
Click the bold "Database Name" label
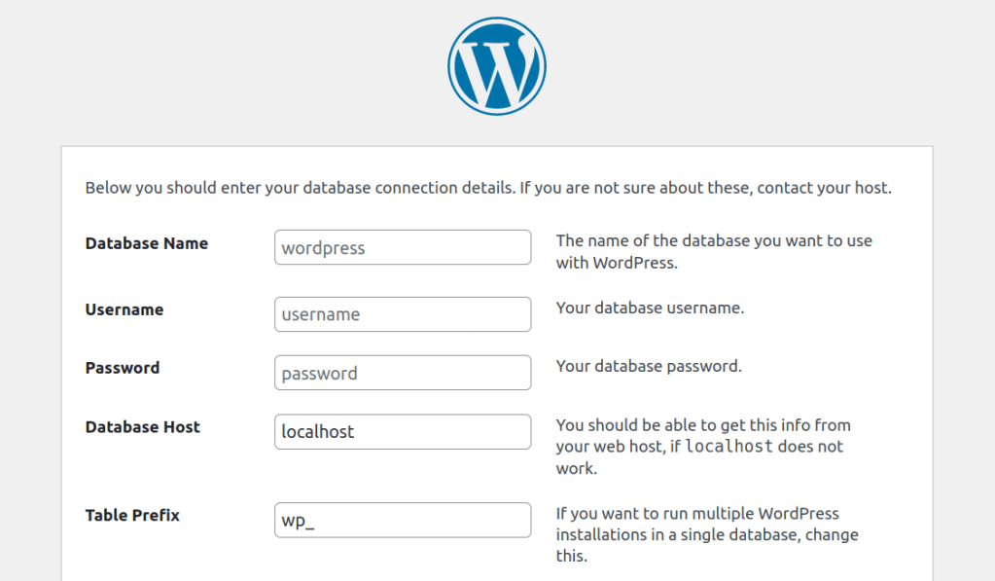tap(147, 243)
